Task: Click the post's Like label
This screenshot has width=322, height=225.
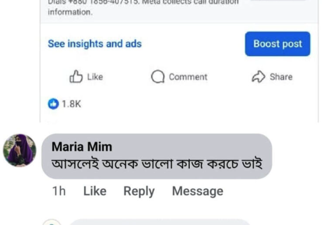Action: (95, 77)
